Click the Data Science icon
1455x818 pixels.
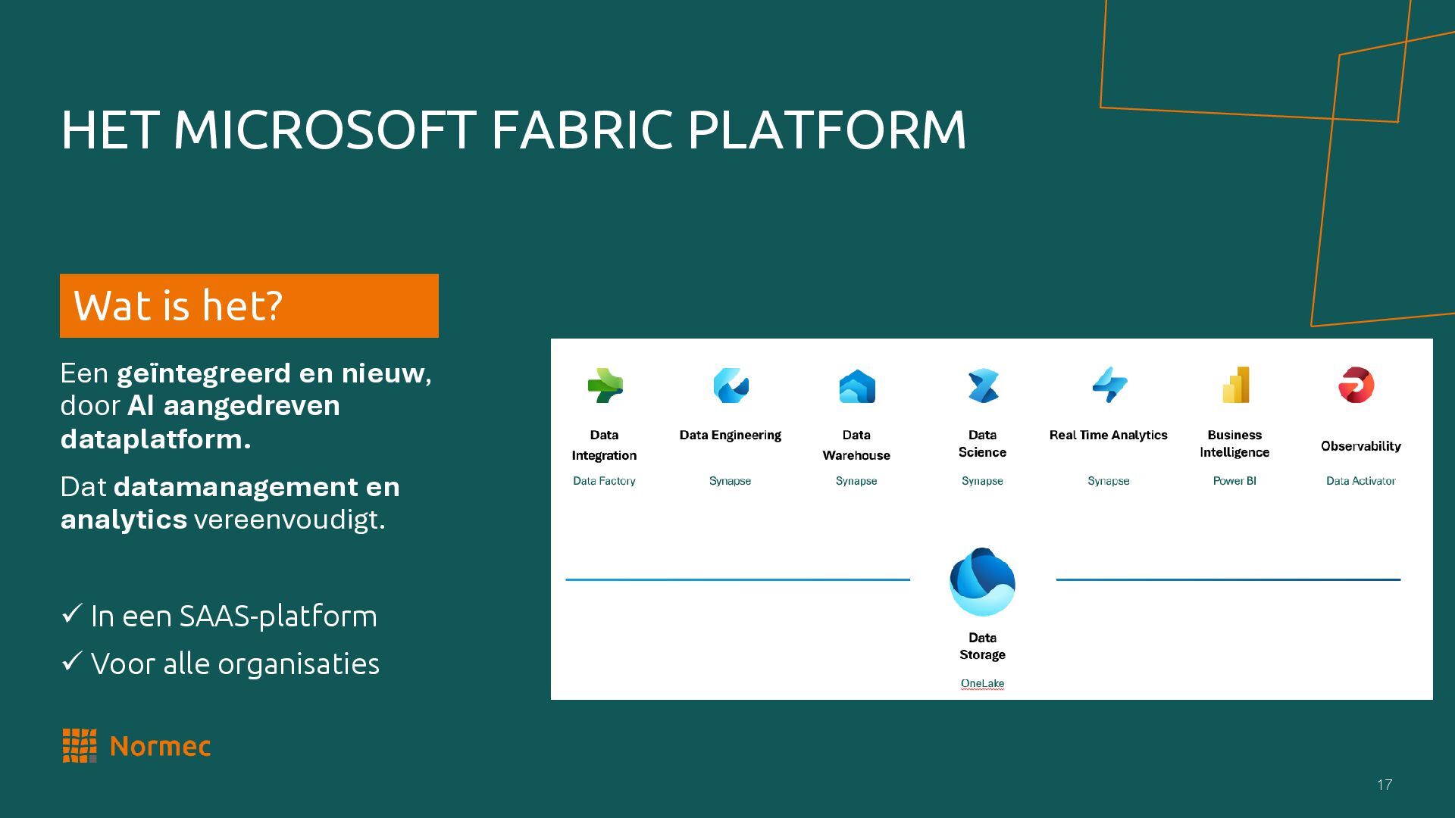[x=983, y=386]
